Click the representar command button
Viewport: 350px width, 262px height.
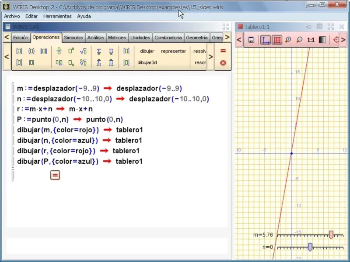pyautogui.click(x=173, y=51)
